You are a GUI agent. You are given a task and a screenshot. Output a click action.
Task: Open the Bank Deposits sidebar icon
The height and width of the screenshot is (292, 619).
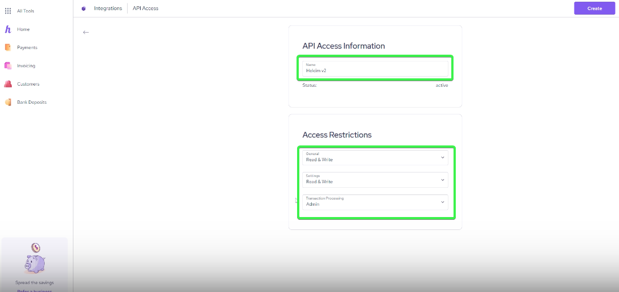pyautogui.click(x=8, y=102)
